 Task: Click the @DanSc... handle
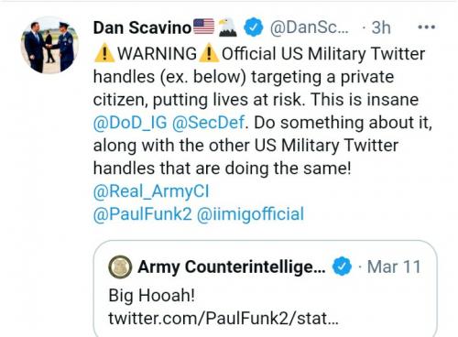coord(309,27)
